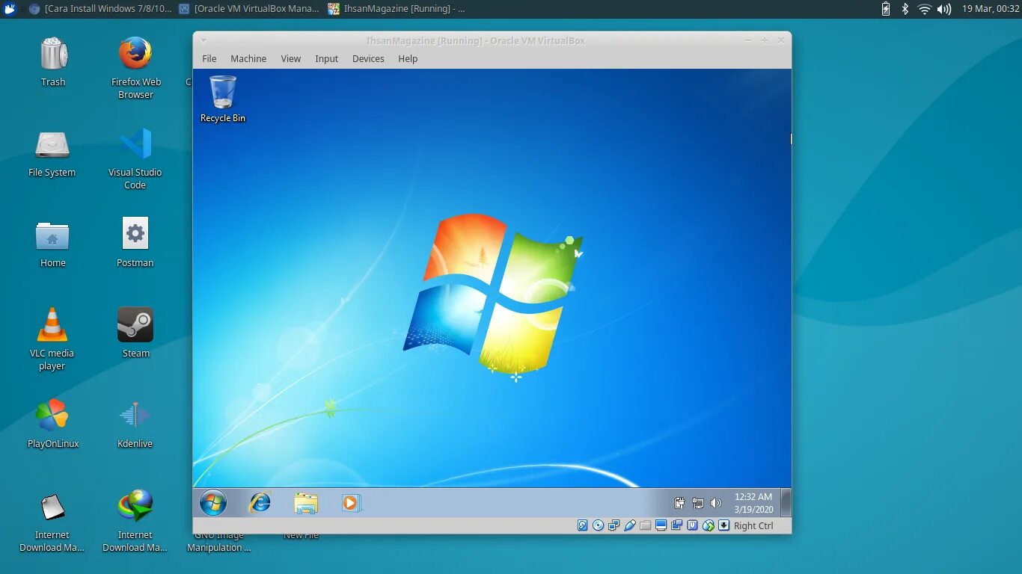The height and width of the screenshot is (574, 1022).
Task: Launch Internet Explorer from Windows 7 taskbar
Action: [260, 503]
